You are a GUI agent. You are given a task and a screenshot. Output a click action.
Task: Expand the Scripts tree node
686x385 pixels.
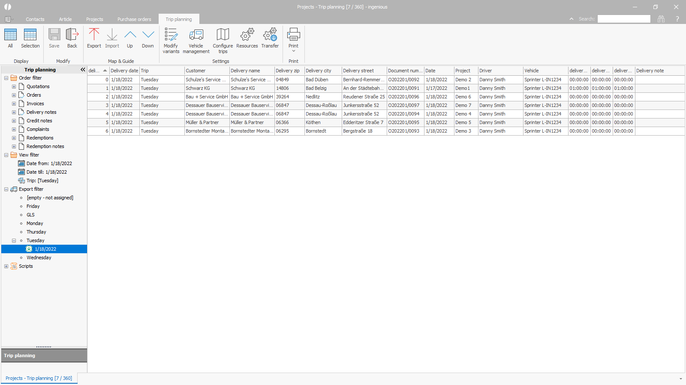click(6, 266)
